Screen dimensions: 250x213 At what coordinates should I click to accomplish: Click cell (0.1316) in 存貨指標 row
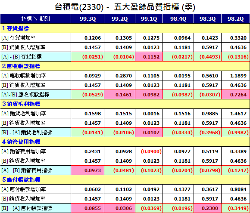coord(235,57)
